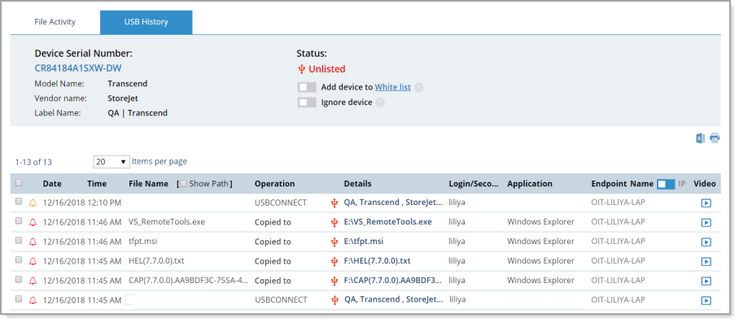The image size is (739, 323).
Task: Click the red USB icon beside Unlisted
Action: coord(302,69)
